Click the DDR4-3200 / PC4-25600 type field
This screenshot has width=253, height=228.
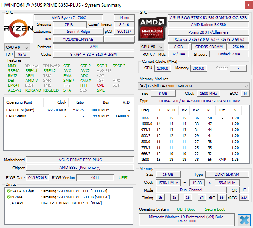tap(200, 101)
